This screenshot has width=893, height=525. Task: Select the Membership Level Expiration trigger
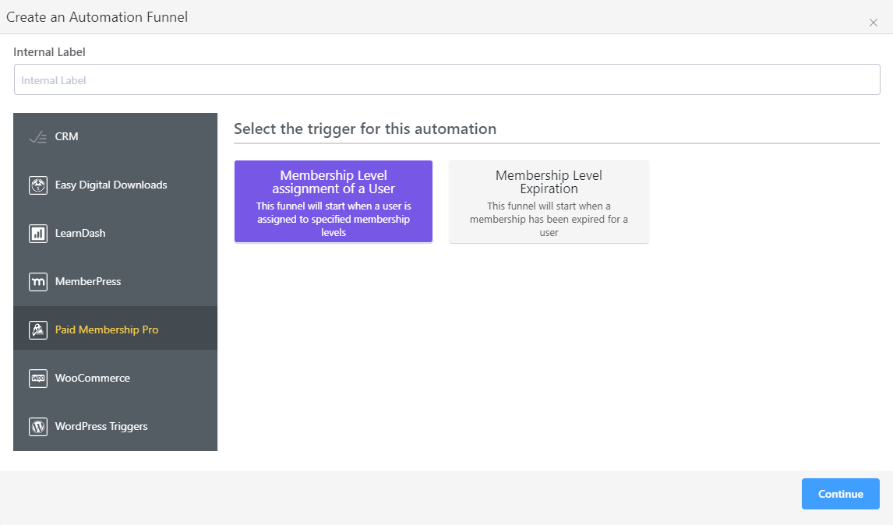coord(549,201)
